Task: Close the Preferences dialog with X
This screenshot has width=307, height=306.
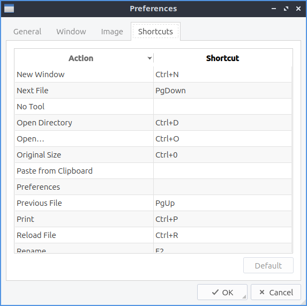Action: (x=298, y=9)
